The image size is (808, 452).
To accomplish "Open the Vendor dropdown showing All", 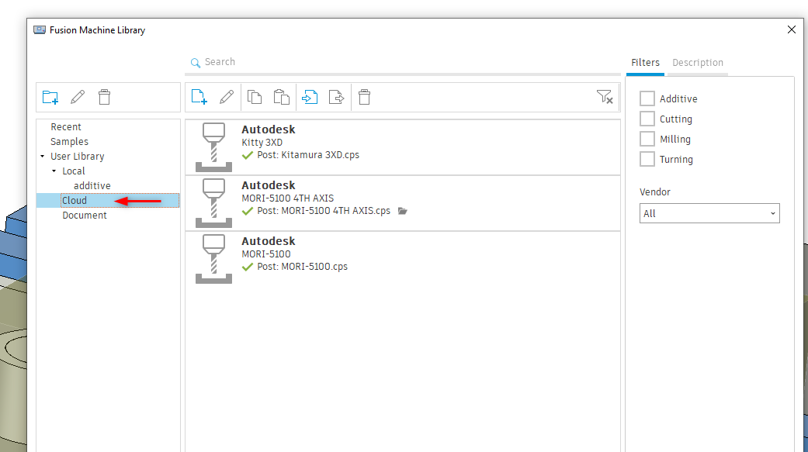I will [x=709, y=213].
